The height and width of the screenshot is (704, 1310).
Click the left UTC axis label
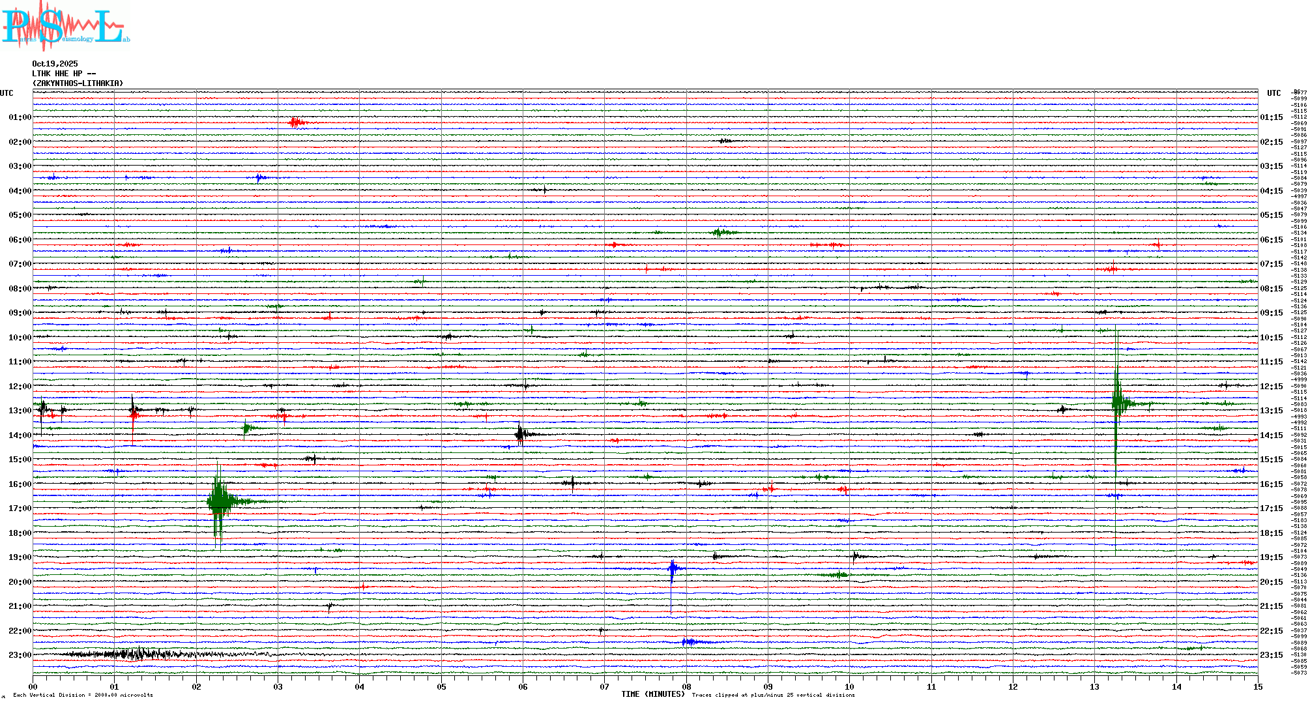click(x=7, y=93)
